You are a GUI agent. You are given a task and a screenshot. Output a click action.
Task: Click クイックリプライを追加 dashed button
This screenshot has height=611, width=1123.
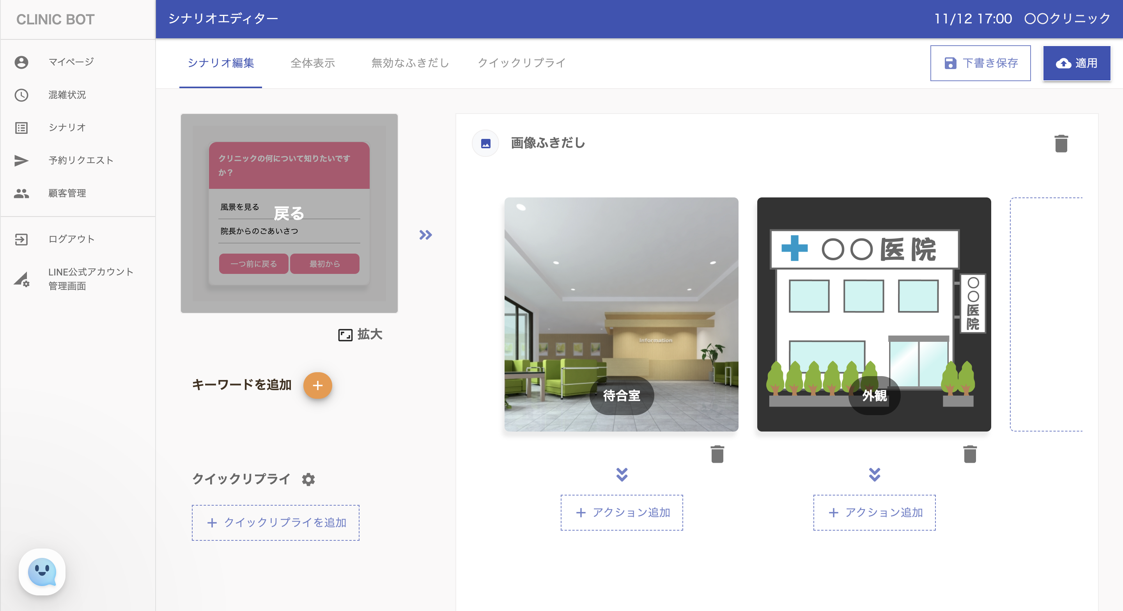click(x=276, y=522)
